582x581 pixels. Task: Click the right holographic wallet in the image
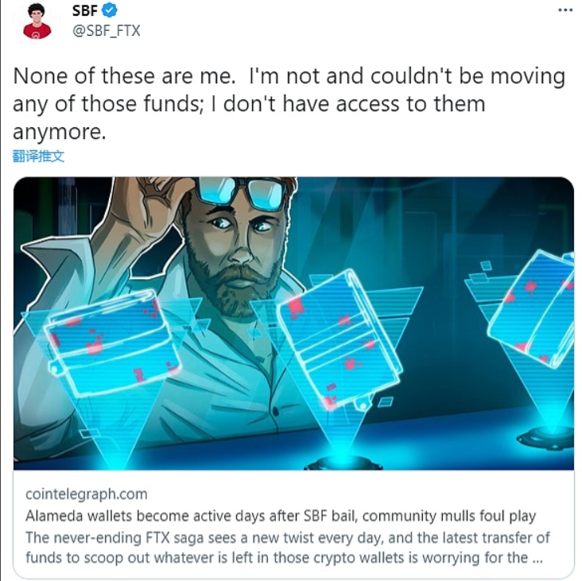[533, 308]
